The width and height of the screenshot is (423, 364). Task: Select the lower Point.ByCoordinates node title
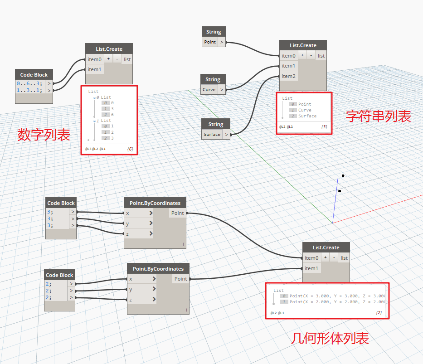[x=158, y=269]
